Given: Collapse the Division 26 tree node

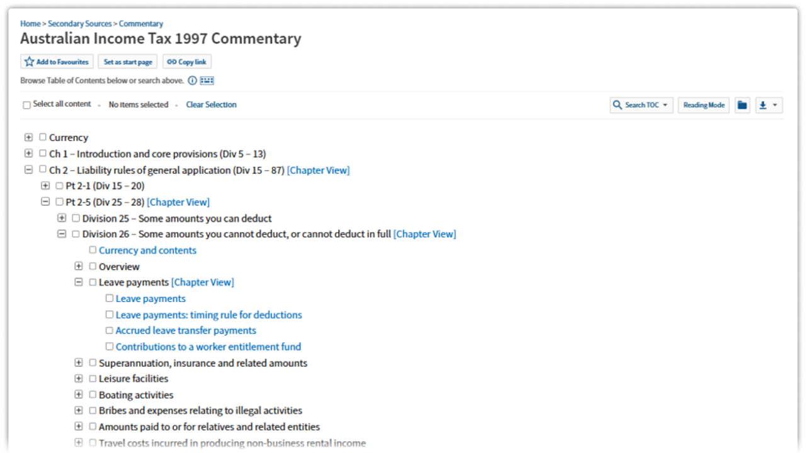Looking at the screenshot, I should pos(62,234).
